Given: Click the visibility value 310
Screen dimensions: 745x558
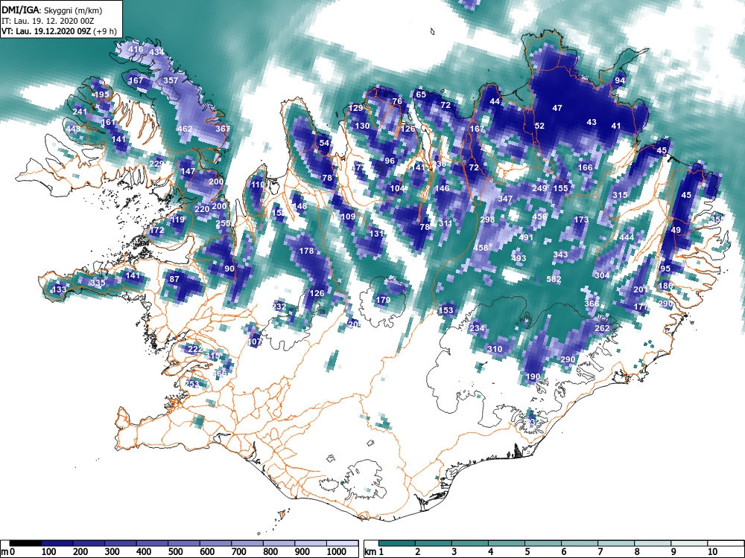Looking at the screenshot, I should pos(495,349).
